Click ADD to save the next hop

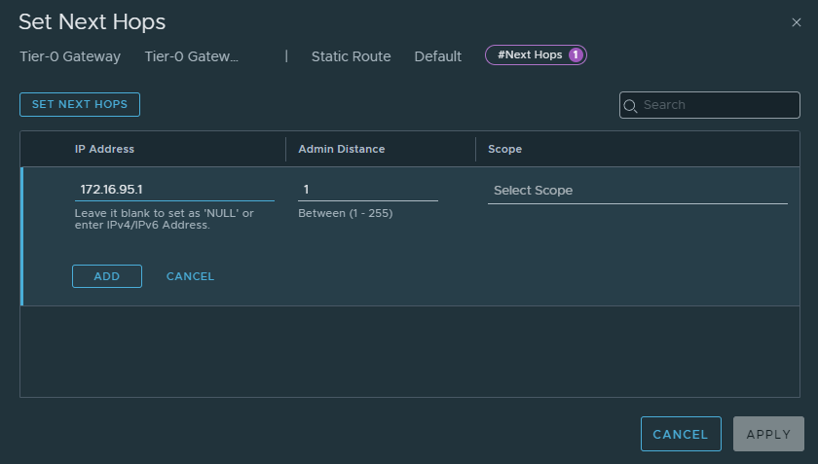point(107,276)
